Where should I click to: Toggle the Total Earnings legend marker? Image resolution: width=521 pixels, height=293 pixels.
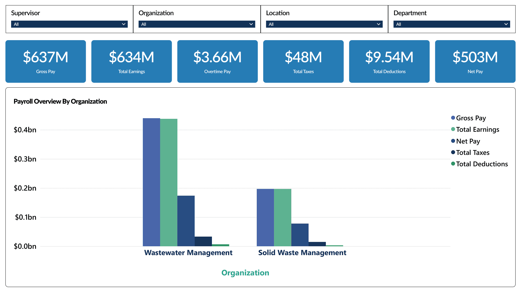tap(453, 129)
